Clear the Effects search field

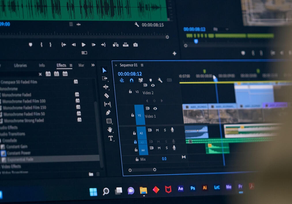pos(40,74)
